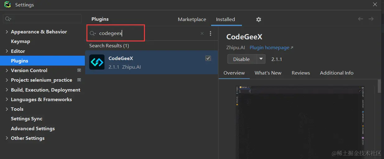Select Plugins in the settings tree
This screenshot has height=159, width=384.
pyautogui.click(x=43, y=61)
